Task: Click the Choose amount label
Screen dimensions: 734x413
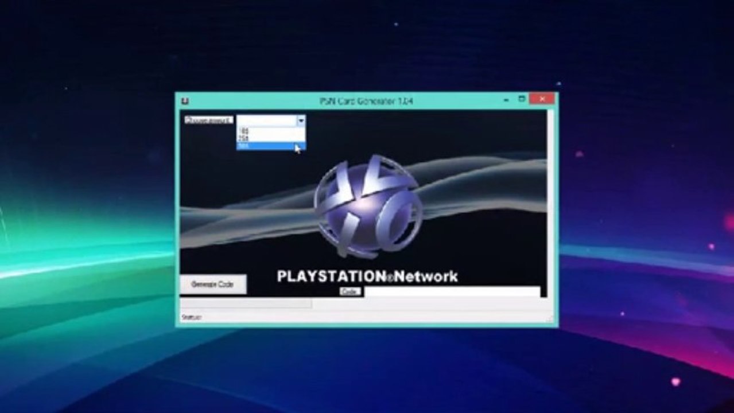Action: (209, 120)
